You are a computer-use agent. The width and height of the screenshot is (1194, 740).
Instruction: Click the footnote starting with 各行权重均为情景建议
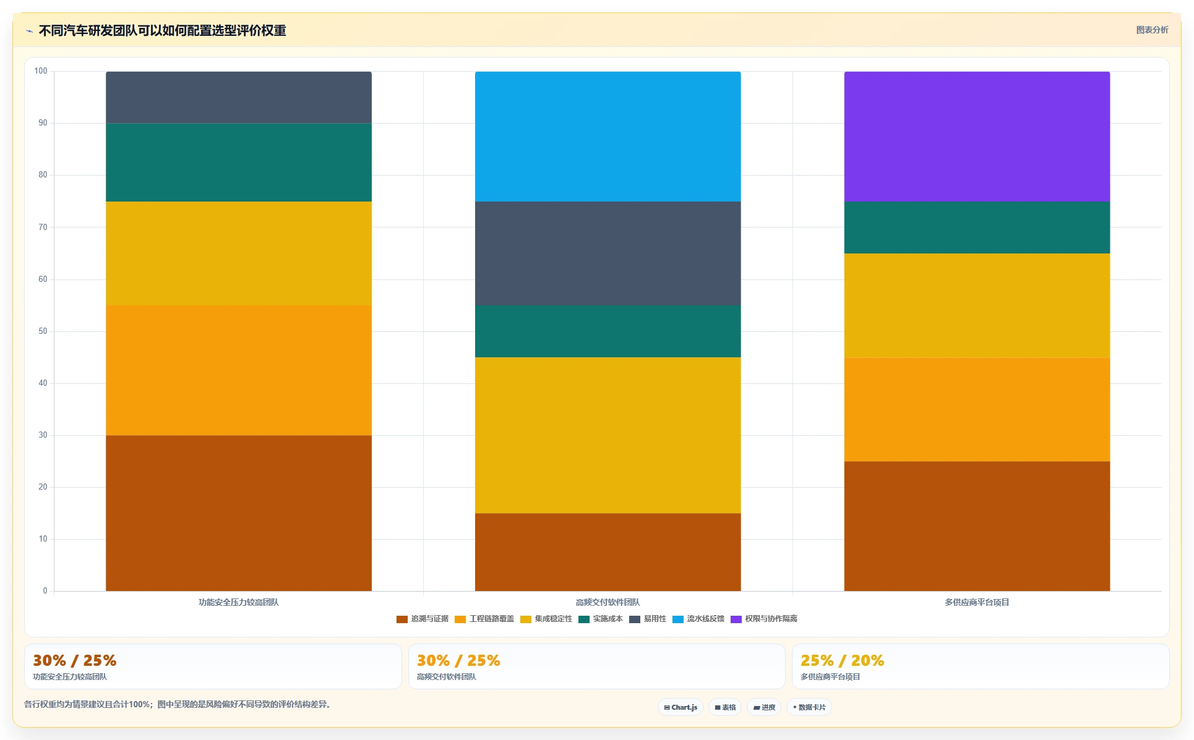pos(178,704)
